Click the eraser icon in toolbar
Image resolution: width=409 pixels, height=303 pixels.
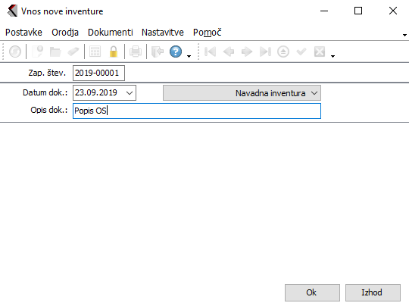[73, 52]
